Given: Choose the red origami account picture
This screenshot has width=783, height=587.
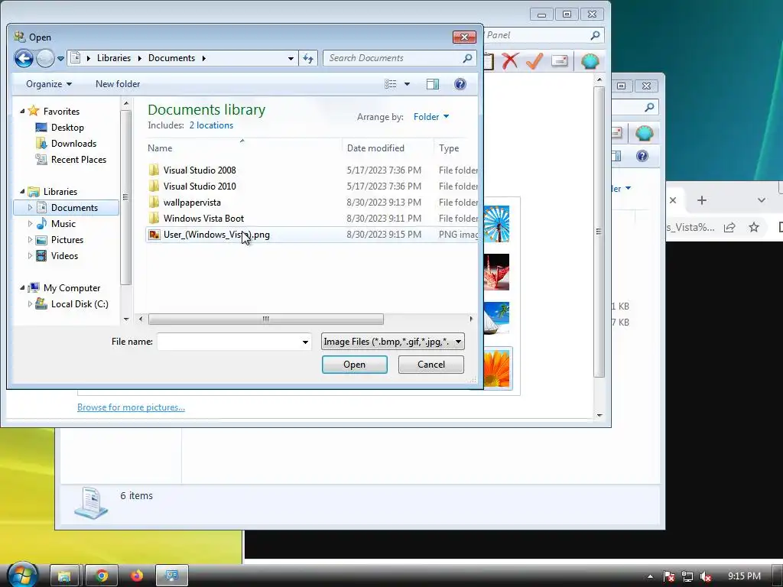Looking at the screenshot, I should point(496,272).
